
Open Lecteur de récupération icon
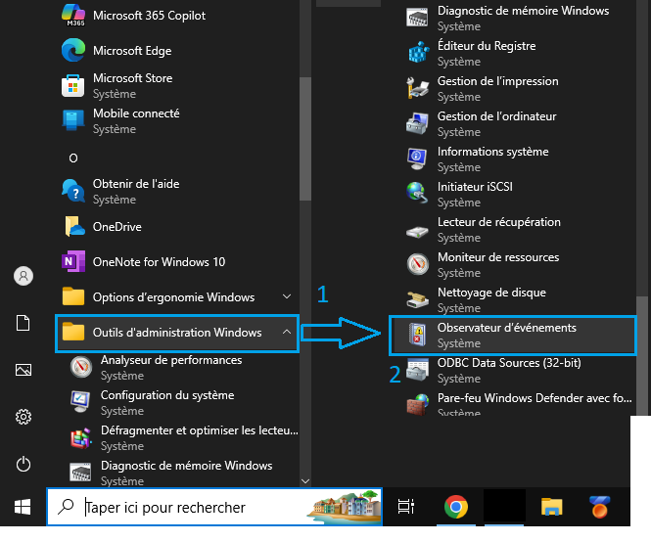tap(417, 232)
